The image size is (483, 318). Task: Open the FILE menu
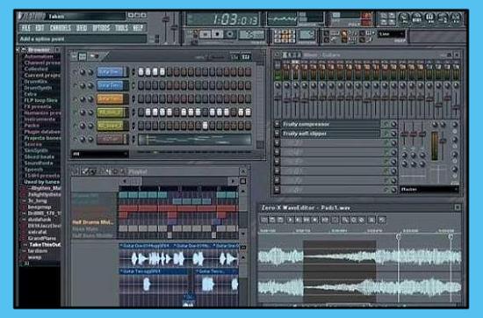click(x=25, y=28)
